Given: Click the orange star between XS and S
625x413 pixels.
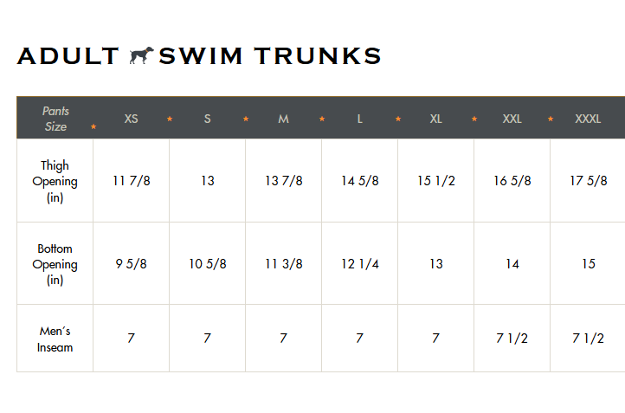Looking at the screenshot, I should coord(170,119).
